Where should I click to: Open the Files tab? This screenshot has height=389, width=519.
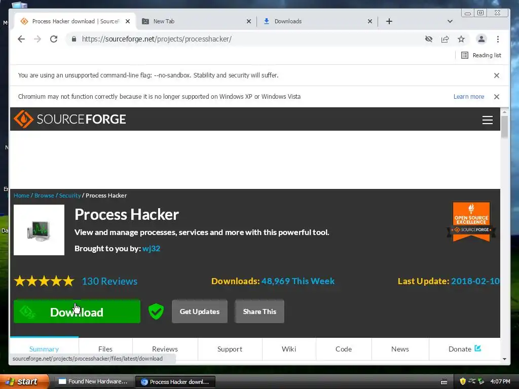pyautogui.click(x=105, y=349)
